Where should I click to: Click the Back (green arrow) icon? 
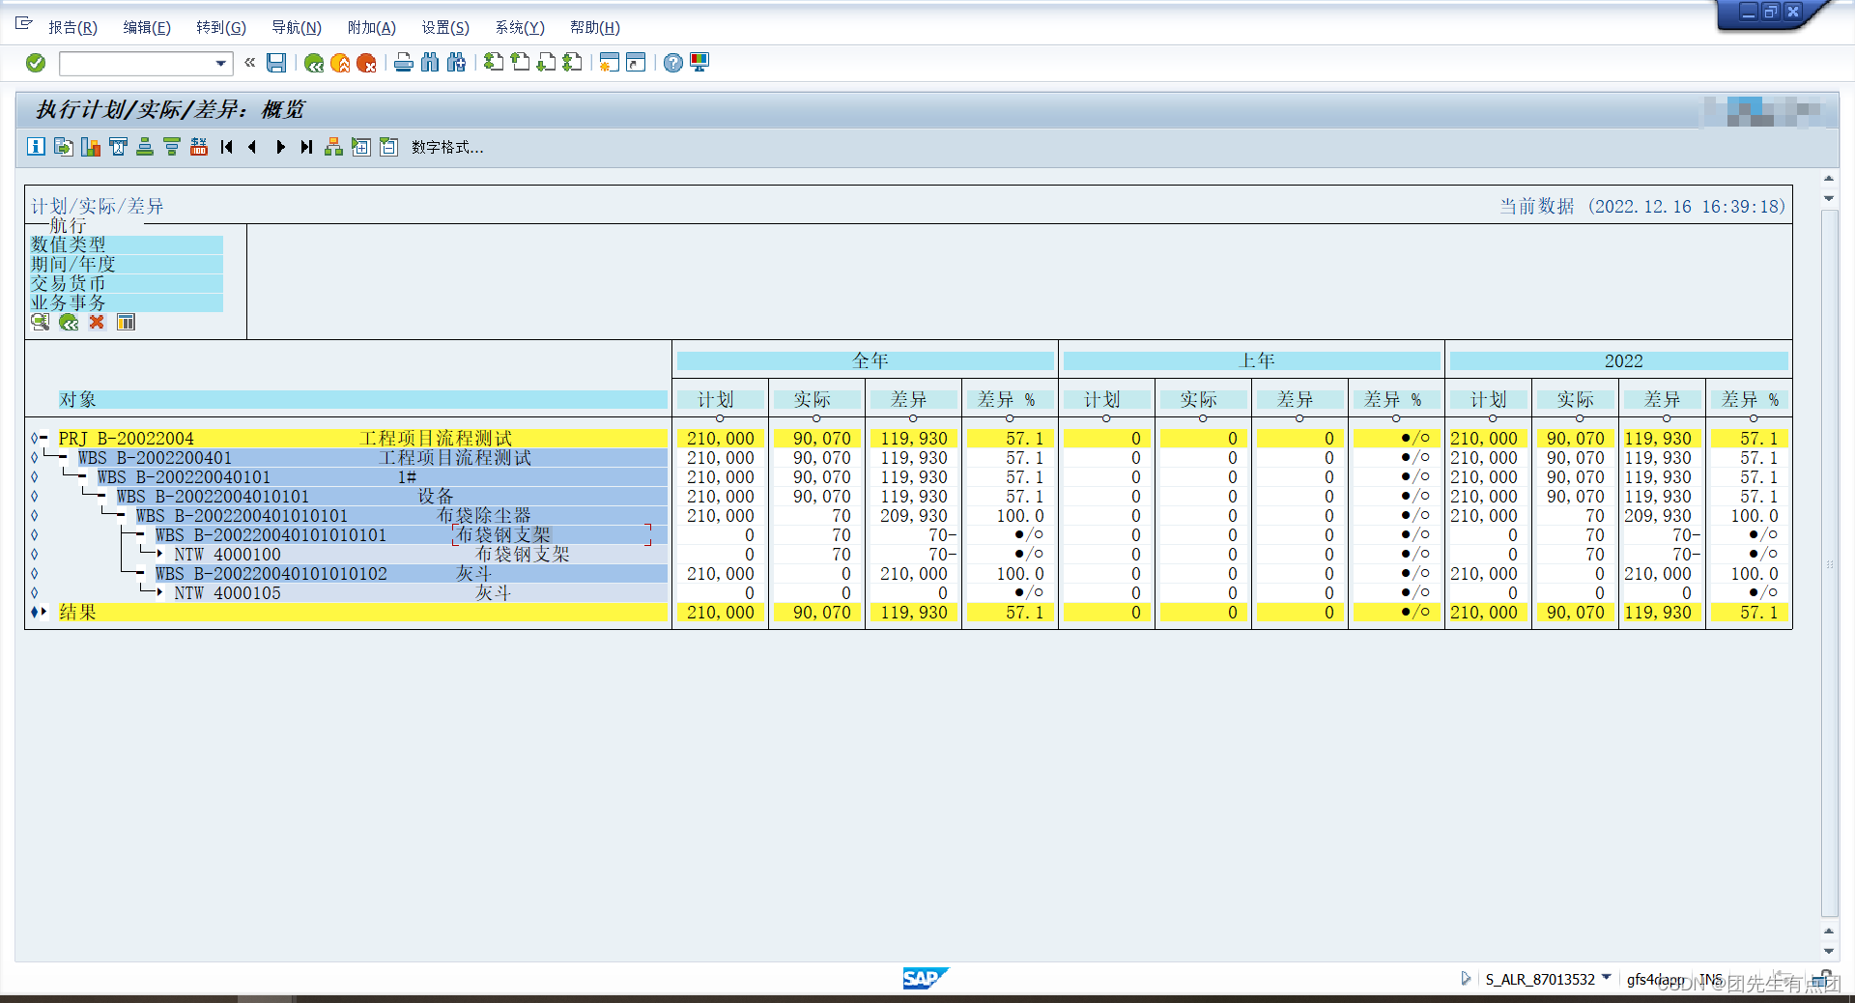(x=313, y=62)
